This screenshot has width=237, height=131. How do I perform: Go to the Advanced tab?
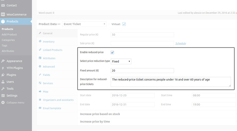(x=57, y=67)
